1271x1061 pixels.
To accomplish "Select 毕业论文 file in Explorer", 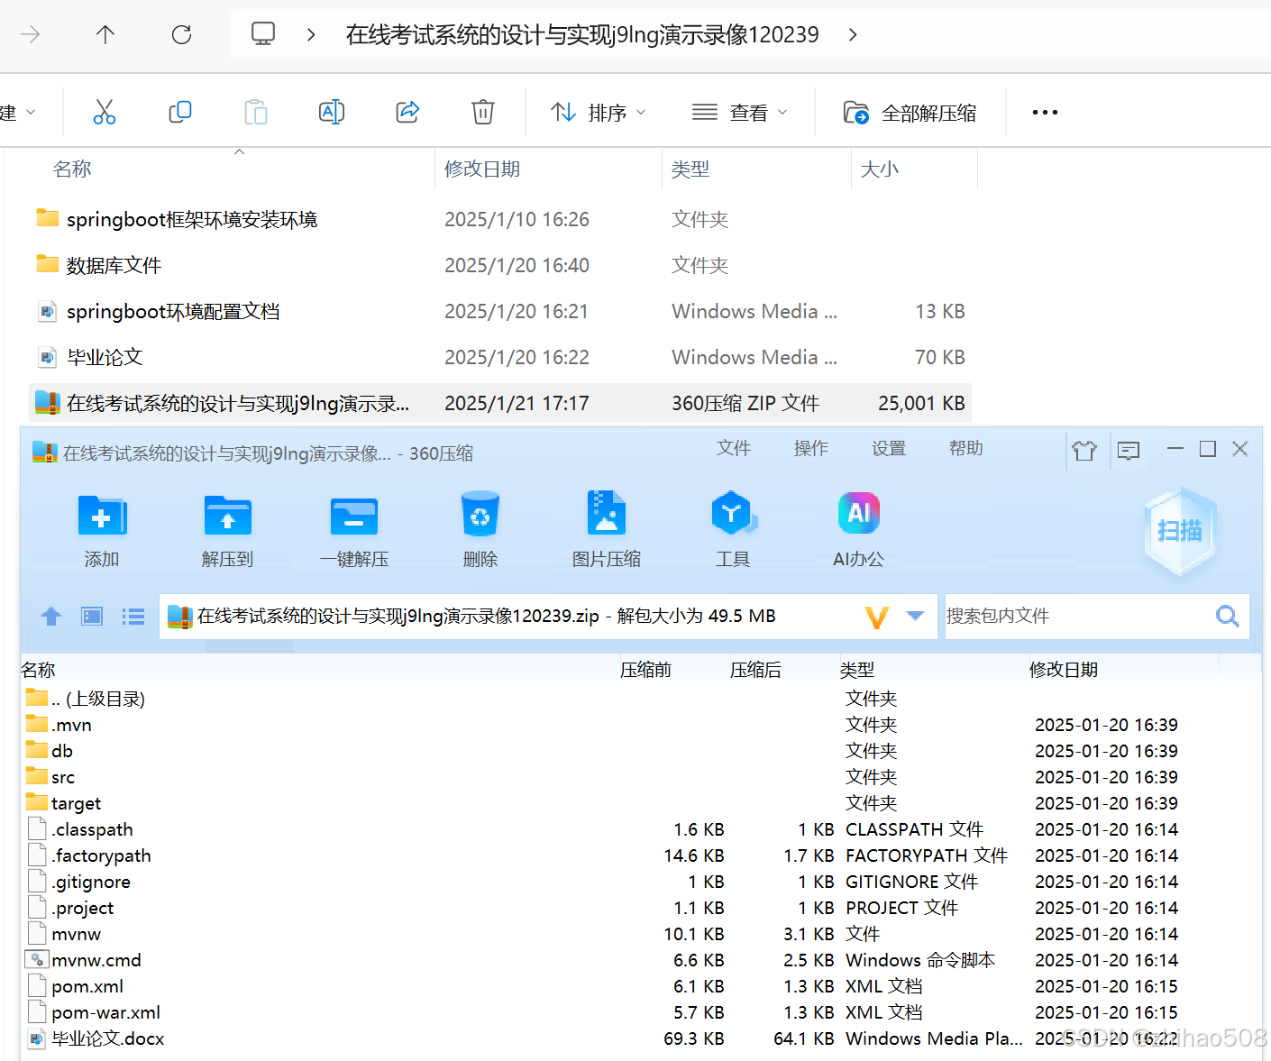I will pyautogui.click(x=500, y=357).
